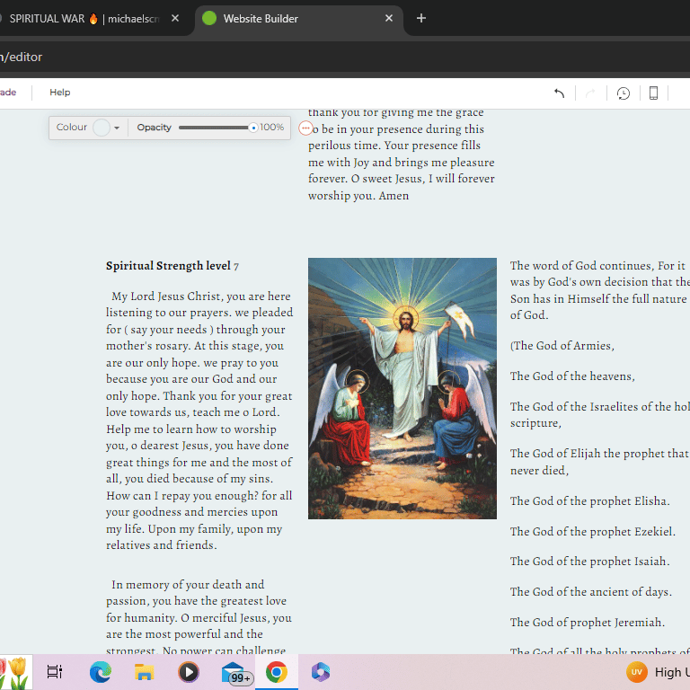The height and width of the screenshot is (690, 690).
Task: Open the Copilot taskbar icon
Action: (321, 672)
